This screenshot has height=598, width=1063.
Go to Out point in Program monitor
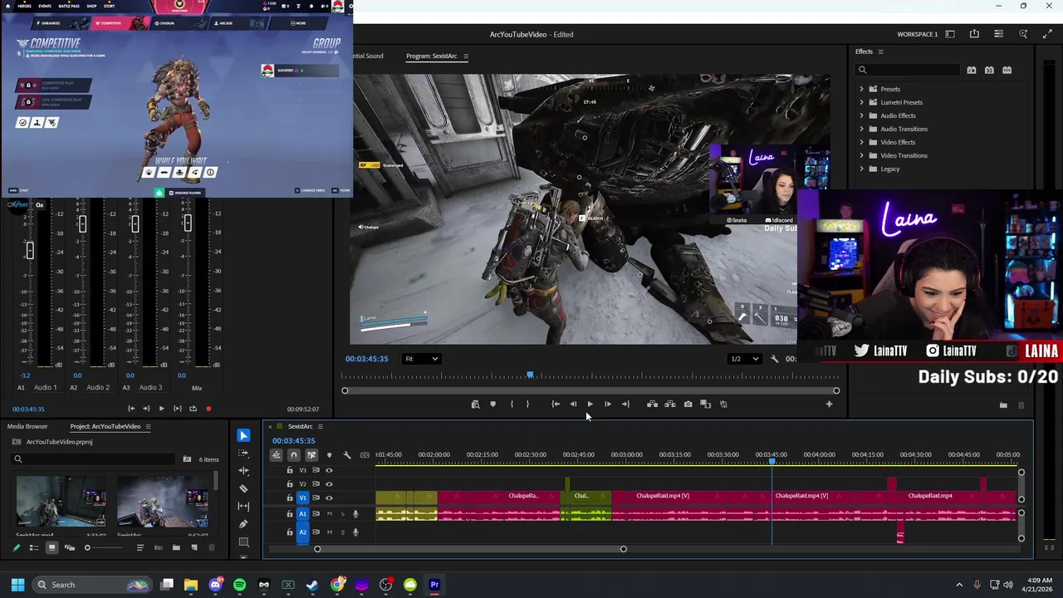pyautogui.click(x=625, y=404)
